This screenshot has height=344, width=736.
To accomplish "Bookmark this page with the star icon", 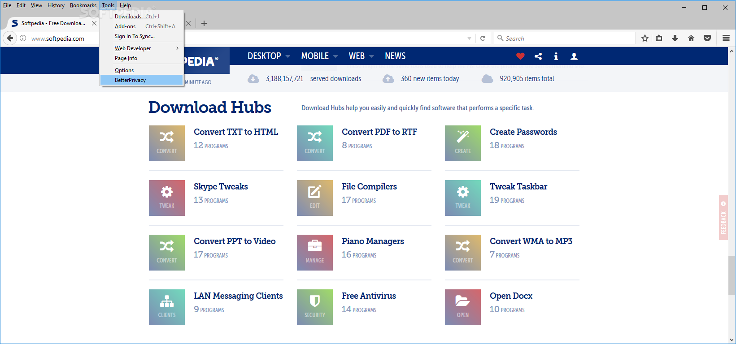I will point(645,39).
